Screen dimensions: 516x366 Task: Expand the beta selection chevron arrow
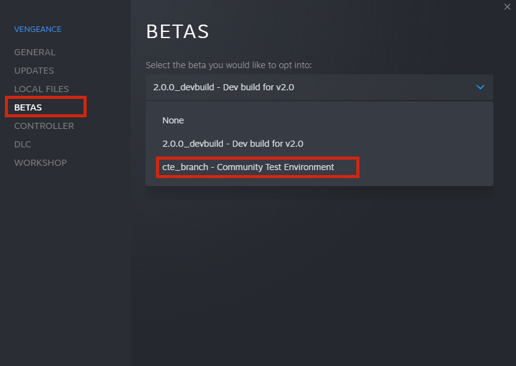click(x=480, y=87)
